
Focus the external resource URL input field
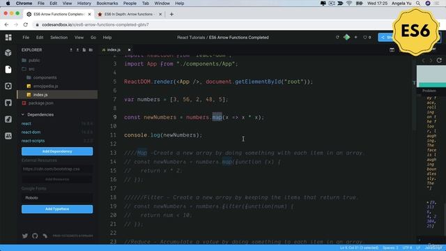click(x=57, y=169)
